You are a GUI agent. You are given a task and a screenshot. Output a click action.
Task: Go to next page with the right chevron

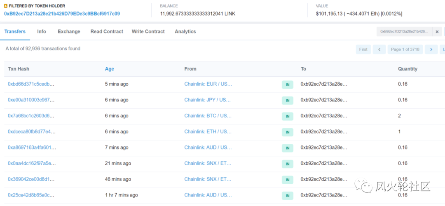point(431,49)
